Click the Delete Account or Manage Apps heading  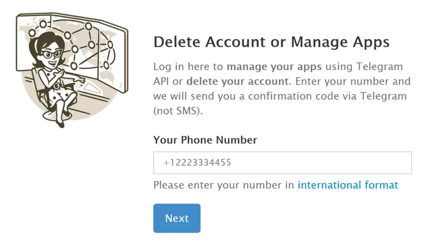click(271, 42)
